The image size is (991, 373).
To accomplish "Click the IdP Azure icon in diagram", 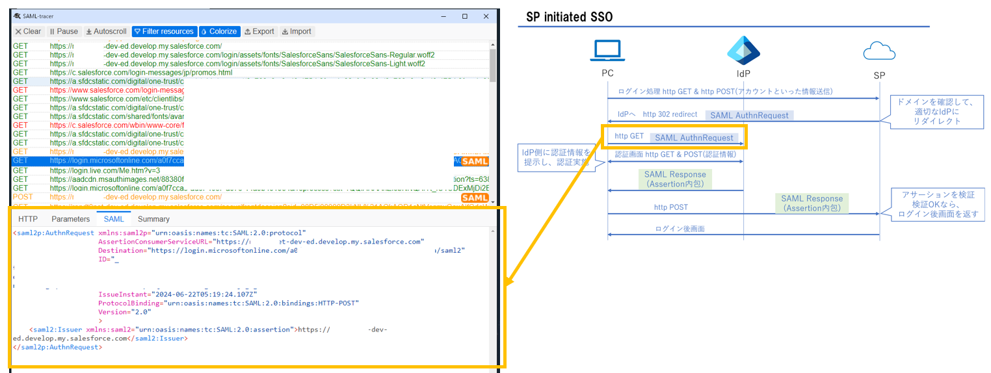I will click(743, 50).
